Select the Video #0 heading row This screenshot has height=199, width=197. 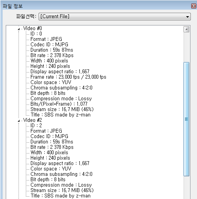pos(33,28)
